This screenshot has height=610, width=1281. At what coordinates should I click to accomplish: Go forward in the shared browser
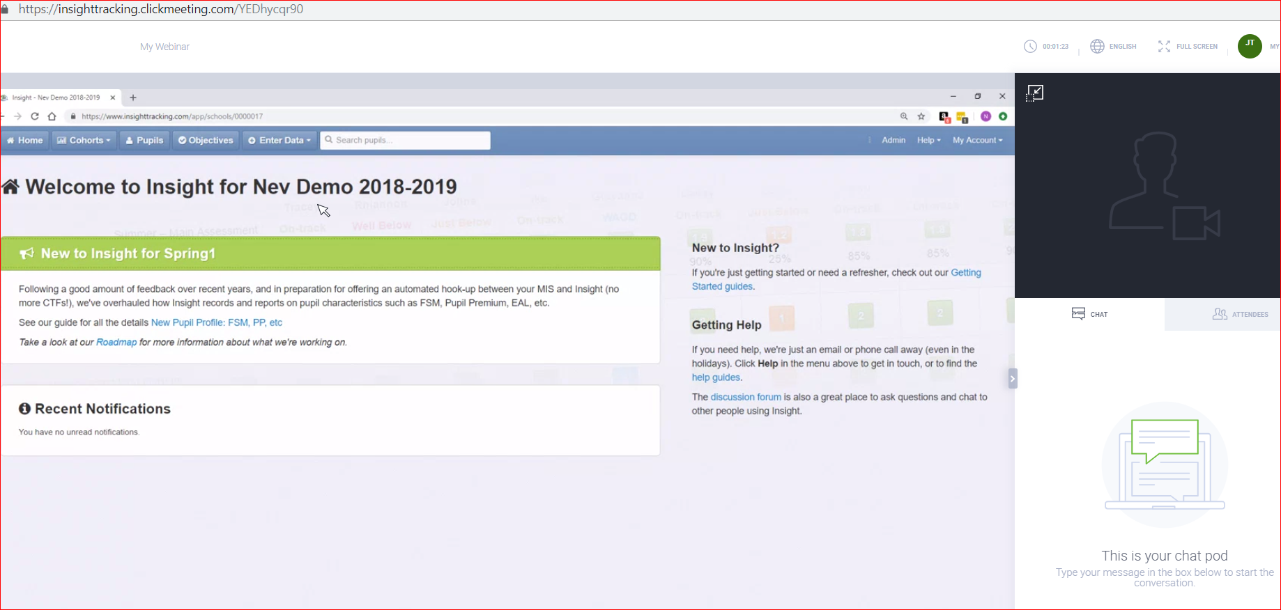coord(17,116)
